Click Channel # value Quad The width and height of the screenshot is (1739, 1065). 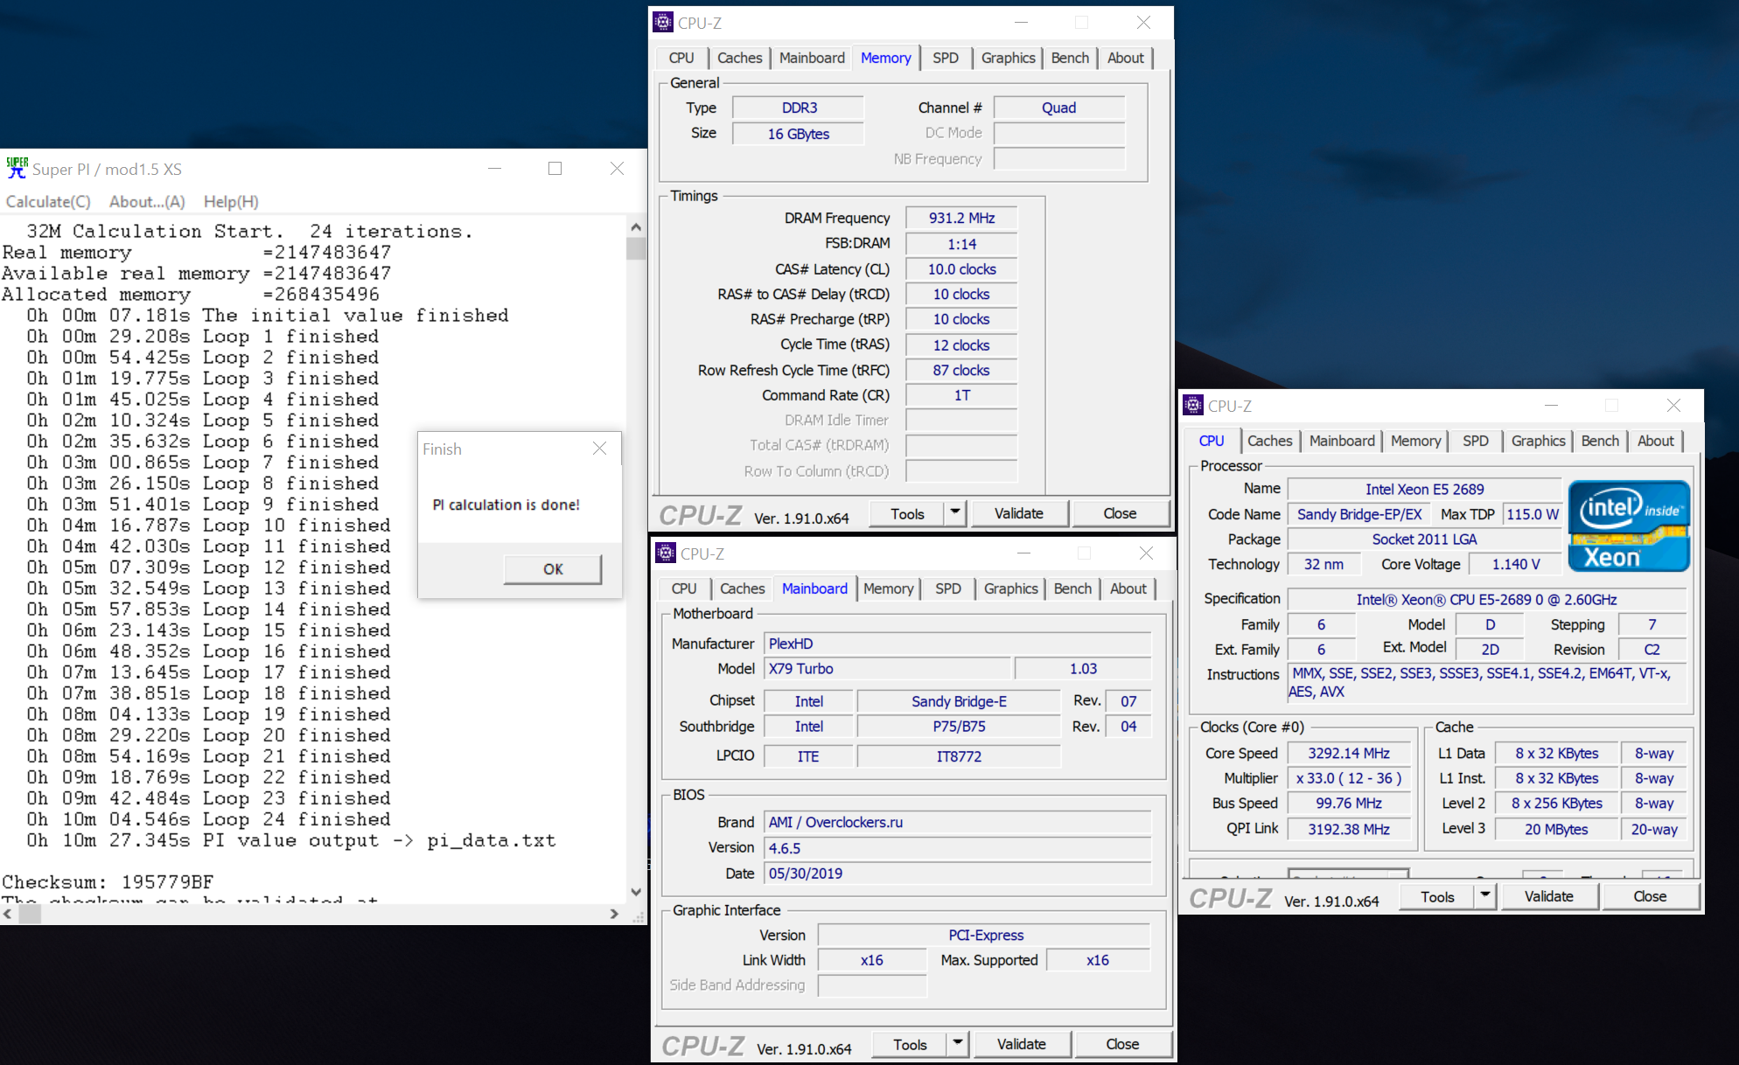click(1058, 108)
